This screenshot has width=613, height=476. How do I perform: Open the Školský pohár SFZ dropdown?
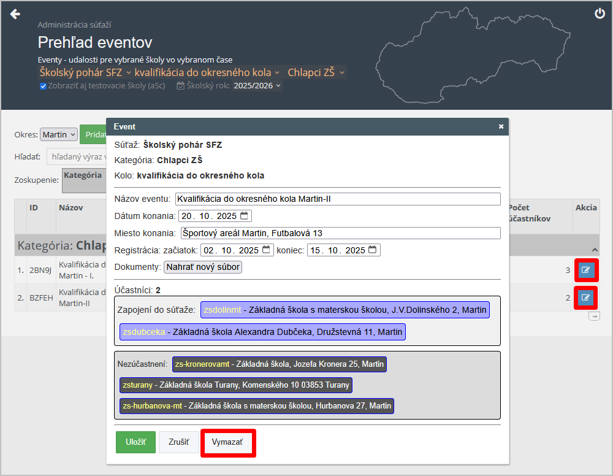coord(85,72)
